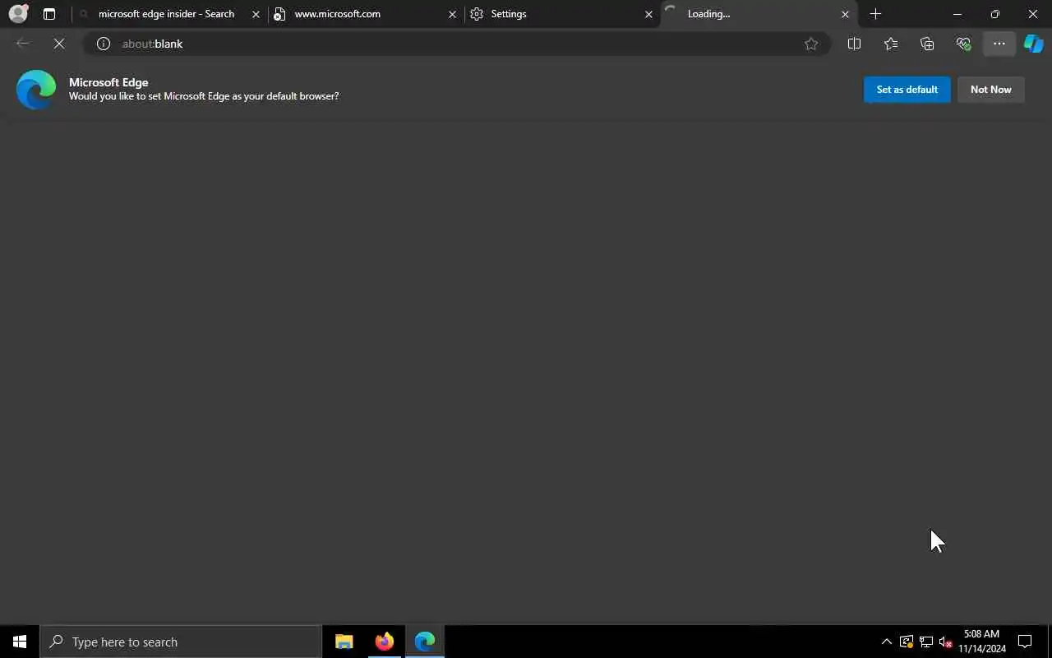Close the Loading... tab

[x=845, y=14]
